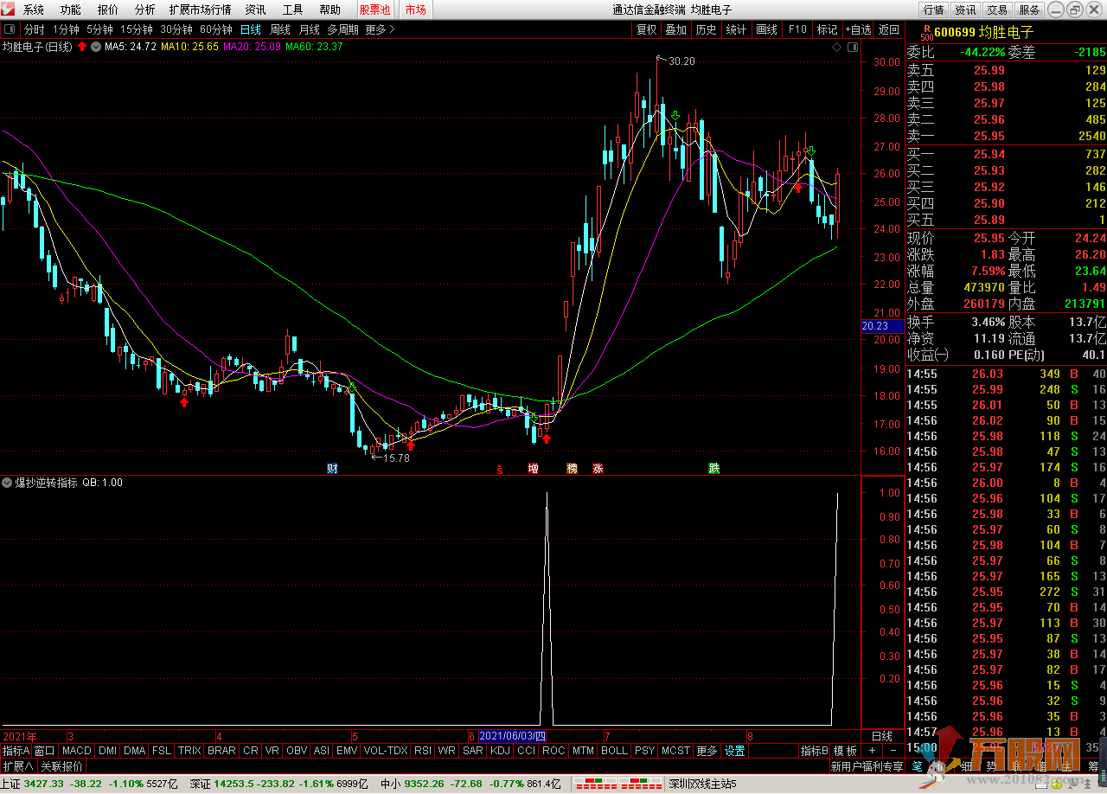Select the 月线 period
This screenshot has height=794, width=1107.
[310, 29]
